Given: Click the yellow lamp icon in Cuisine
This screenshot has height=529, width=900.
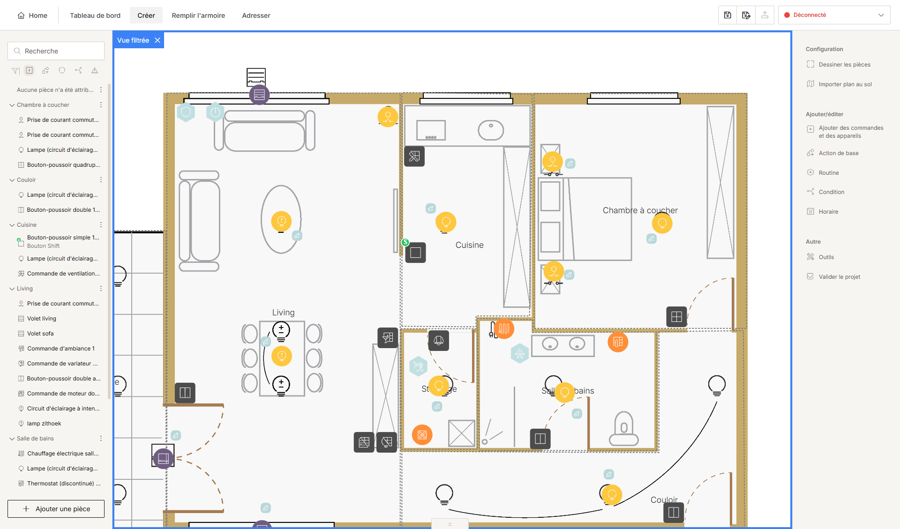Looking at the screenshot, I should (446, 222).
